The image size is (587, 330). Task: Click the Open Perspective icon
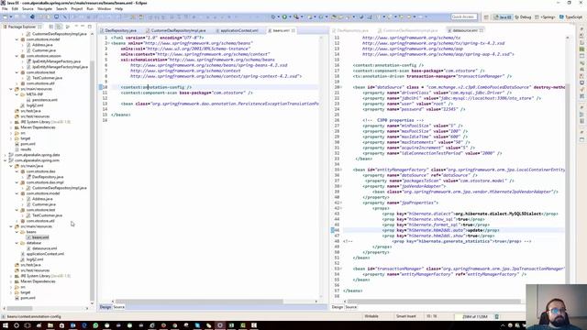486,17
